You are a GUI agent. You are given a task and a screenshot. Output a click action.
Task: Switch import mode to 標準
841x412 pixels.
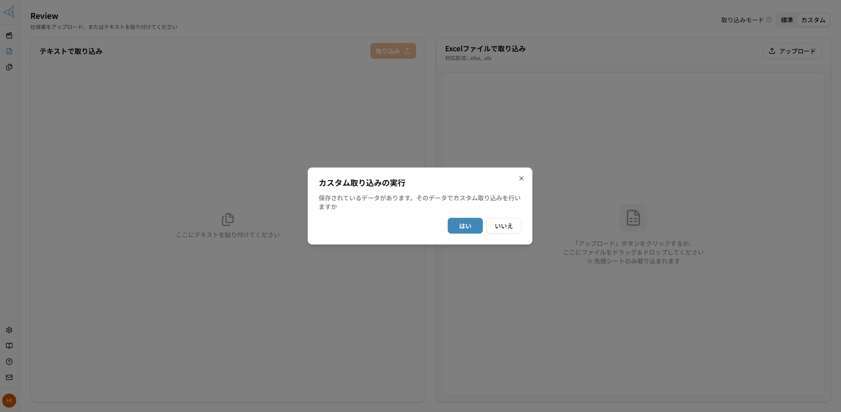[786, 20]
